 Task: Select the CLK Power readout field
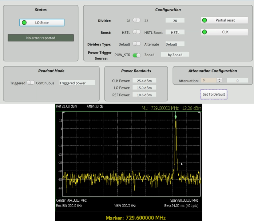(x=144, y=81)
